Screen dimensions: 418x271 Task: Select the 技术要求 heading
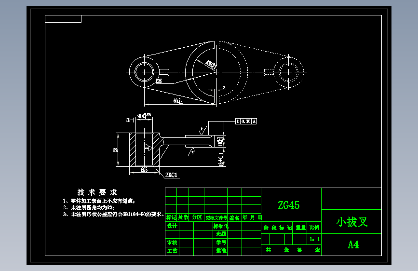click(97, 192)
